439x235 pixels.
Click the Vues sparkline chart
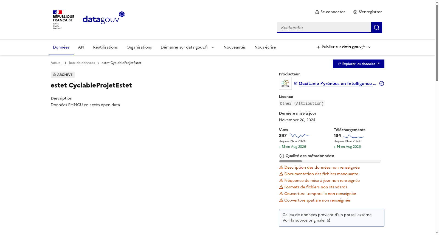click(299, 135)
